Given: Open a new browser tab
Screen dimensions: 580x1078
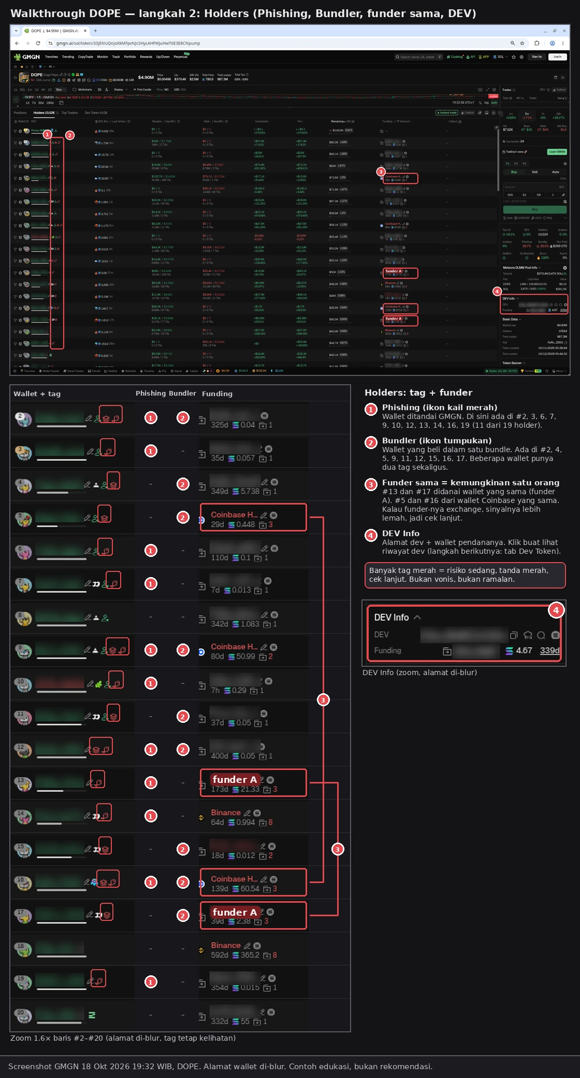Looking at the screenshot, I should 95,31.
